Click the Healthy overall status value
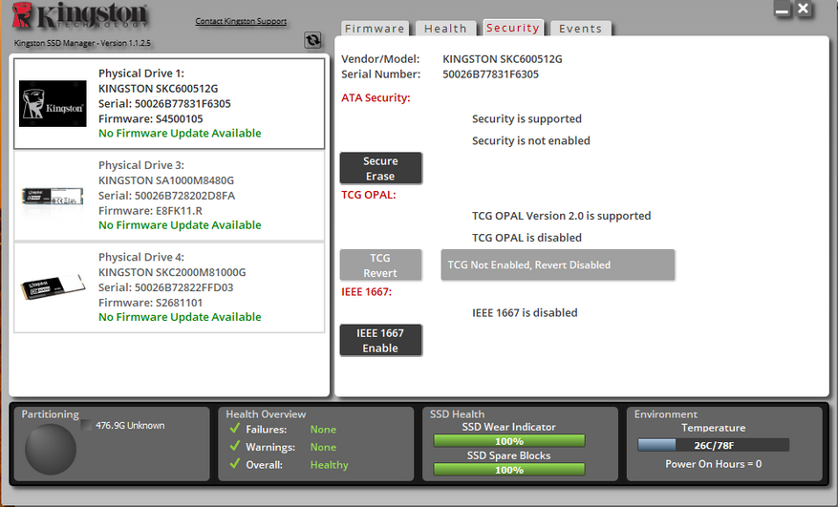 330,465
